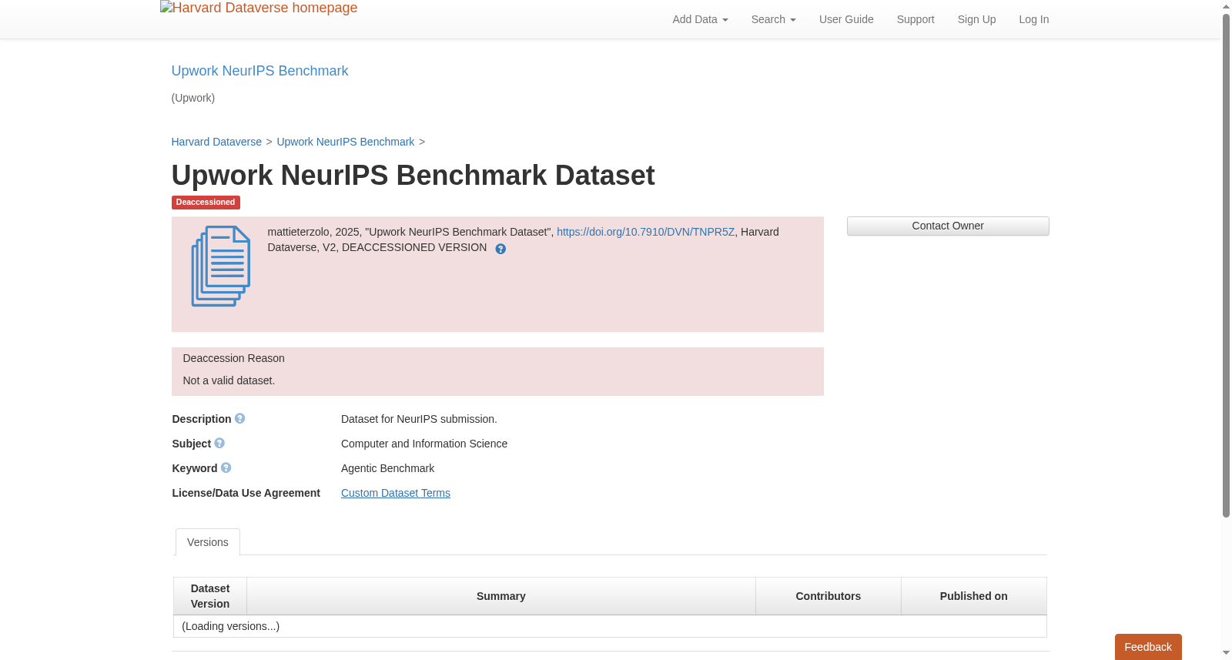The width and height of the screenshot is (1232, 660).
Task: Click the Deaccessioned status label
Action: click(206, 203)
